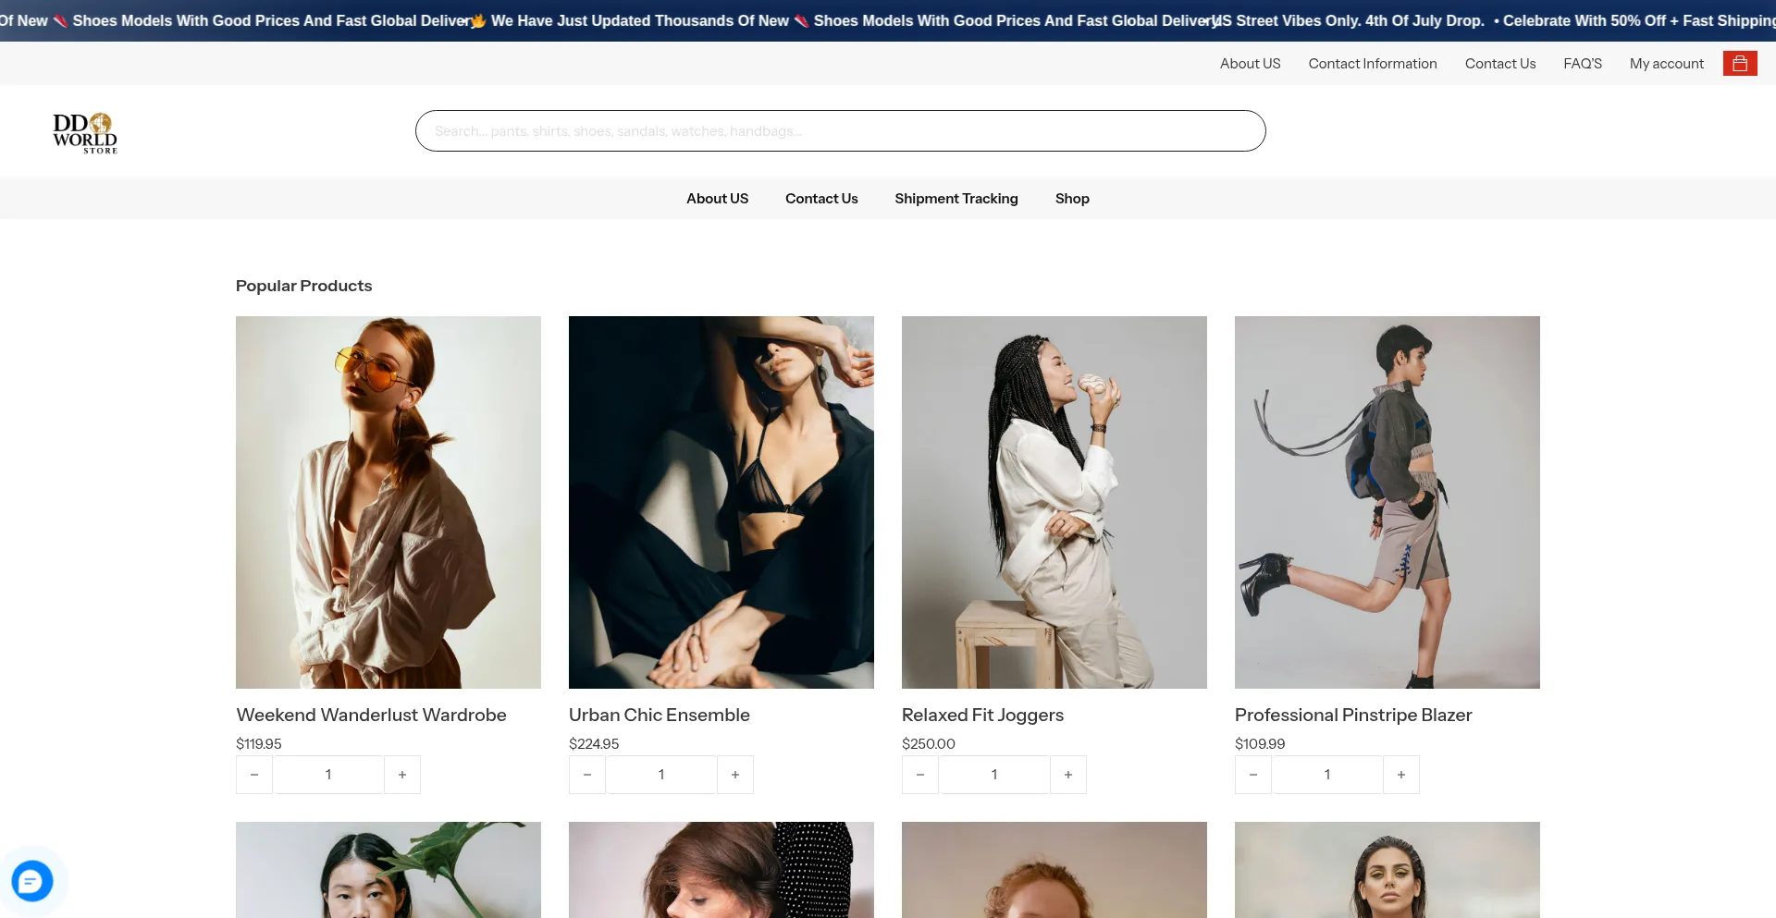Decrease quantity for Professional Pinstripe Blazer
Viewport: 1776px width, 918px height.
[x=1253, y=775]
